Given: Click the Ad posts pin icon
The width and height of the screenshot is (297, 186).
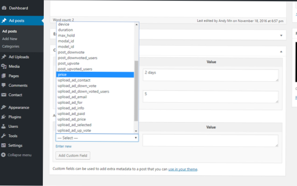Looking at the screenshot, I should (4, 21).
